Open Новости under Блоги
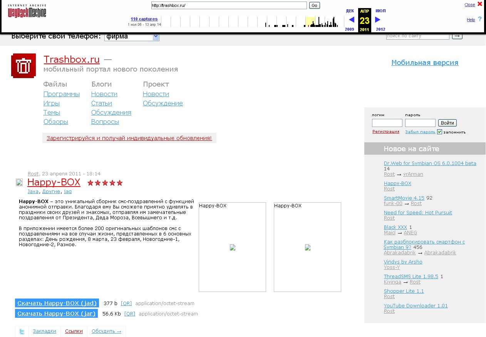The width and height of the screenshot is (486, 337). coord(104,94)
